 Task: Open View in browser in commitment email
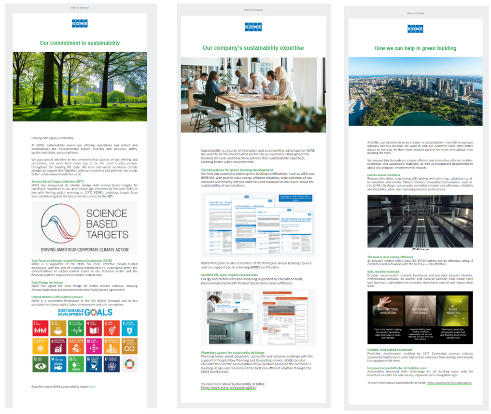pyautogui.click(x=80, y=8)
